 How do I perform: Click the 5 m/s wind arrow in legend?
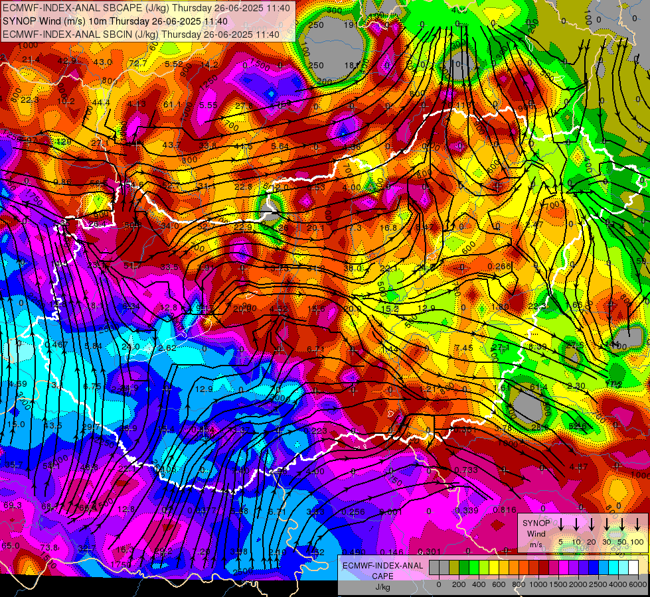coord(561,525)
